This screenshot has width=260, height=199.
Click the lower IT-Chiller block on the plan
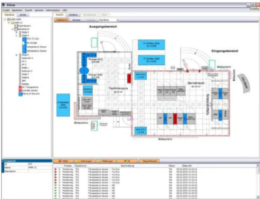pos(151,60)
